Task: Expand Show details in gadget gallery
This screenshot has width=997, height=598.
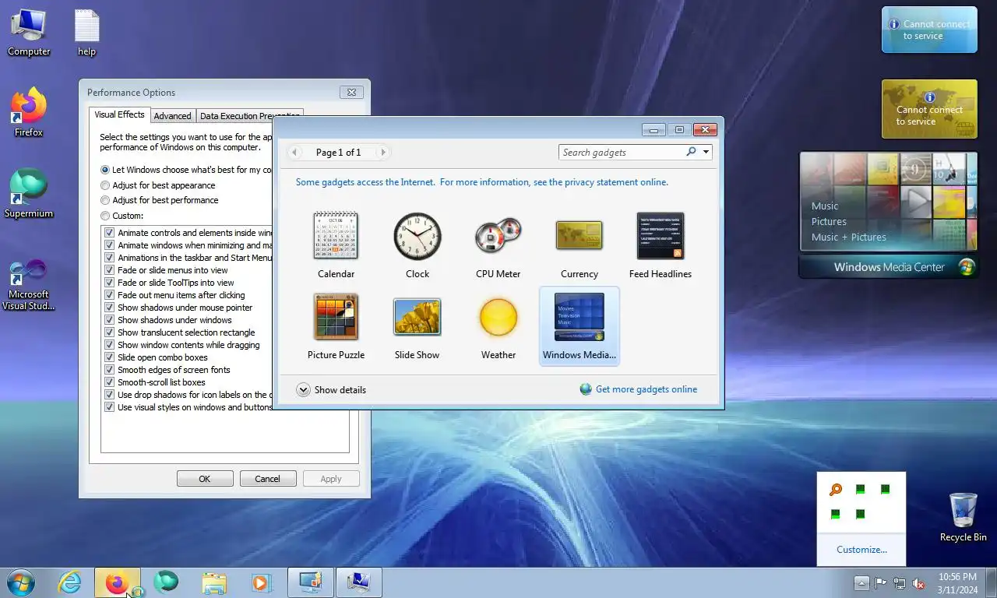Action: [331, 390]
